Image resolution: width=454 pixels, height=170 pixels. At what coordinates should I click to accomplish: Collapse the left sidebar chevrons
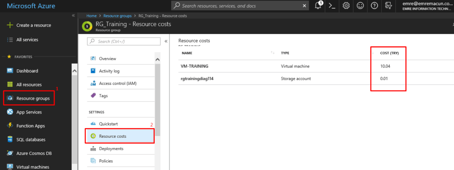click(73, 15)
